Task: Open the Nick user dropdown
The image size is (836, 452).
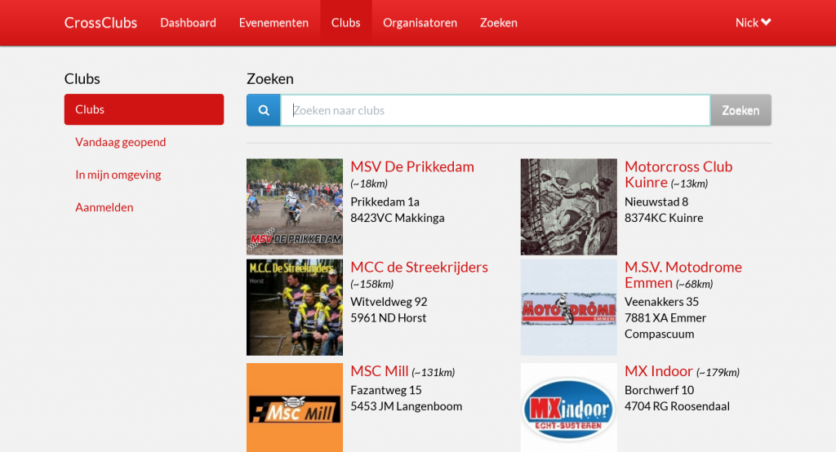Action: coord(753,22)
